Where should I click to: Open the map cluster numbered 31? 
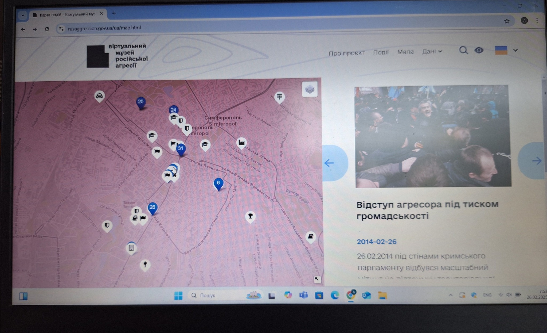pyautogui.click(x=181, y=148)
